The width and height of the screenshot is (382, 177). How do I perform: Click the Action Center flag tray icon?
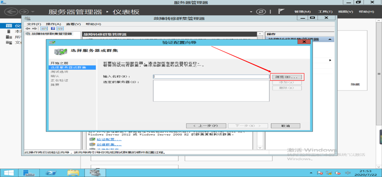point(320,173)
